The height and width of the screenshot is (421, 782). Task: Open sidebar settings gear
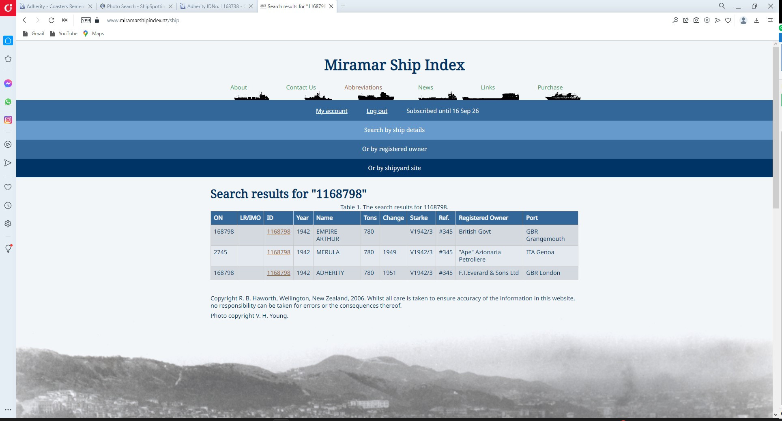[x=8, y=224]
